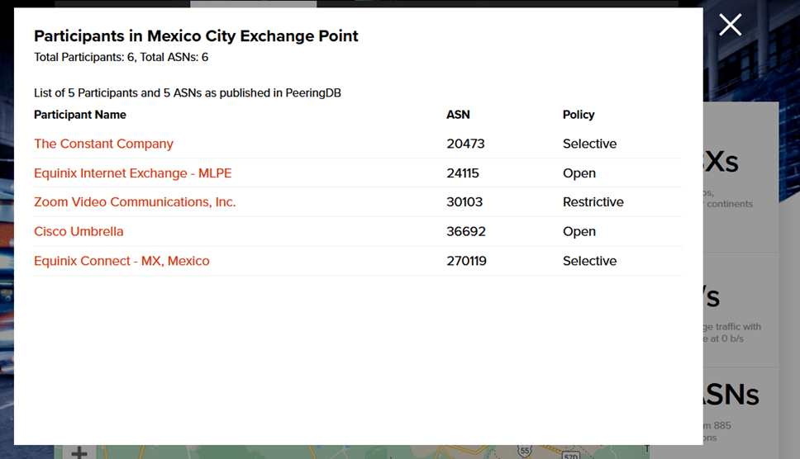Close the participants dialog with the X

[730, 25]
